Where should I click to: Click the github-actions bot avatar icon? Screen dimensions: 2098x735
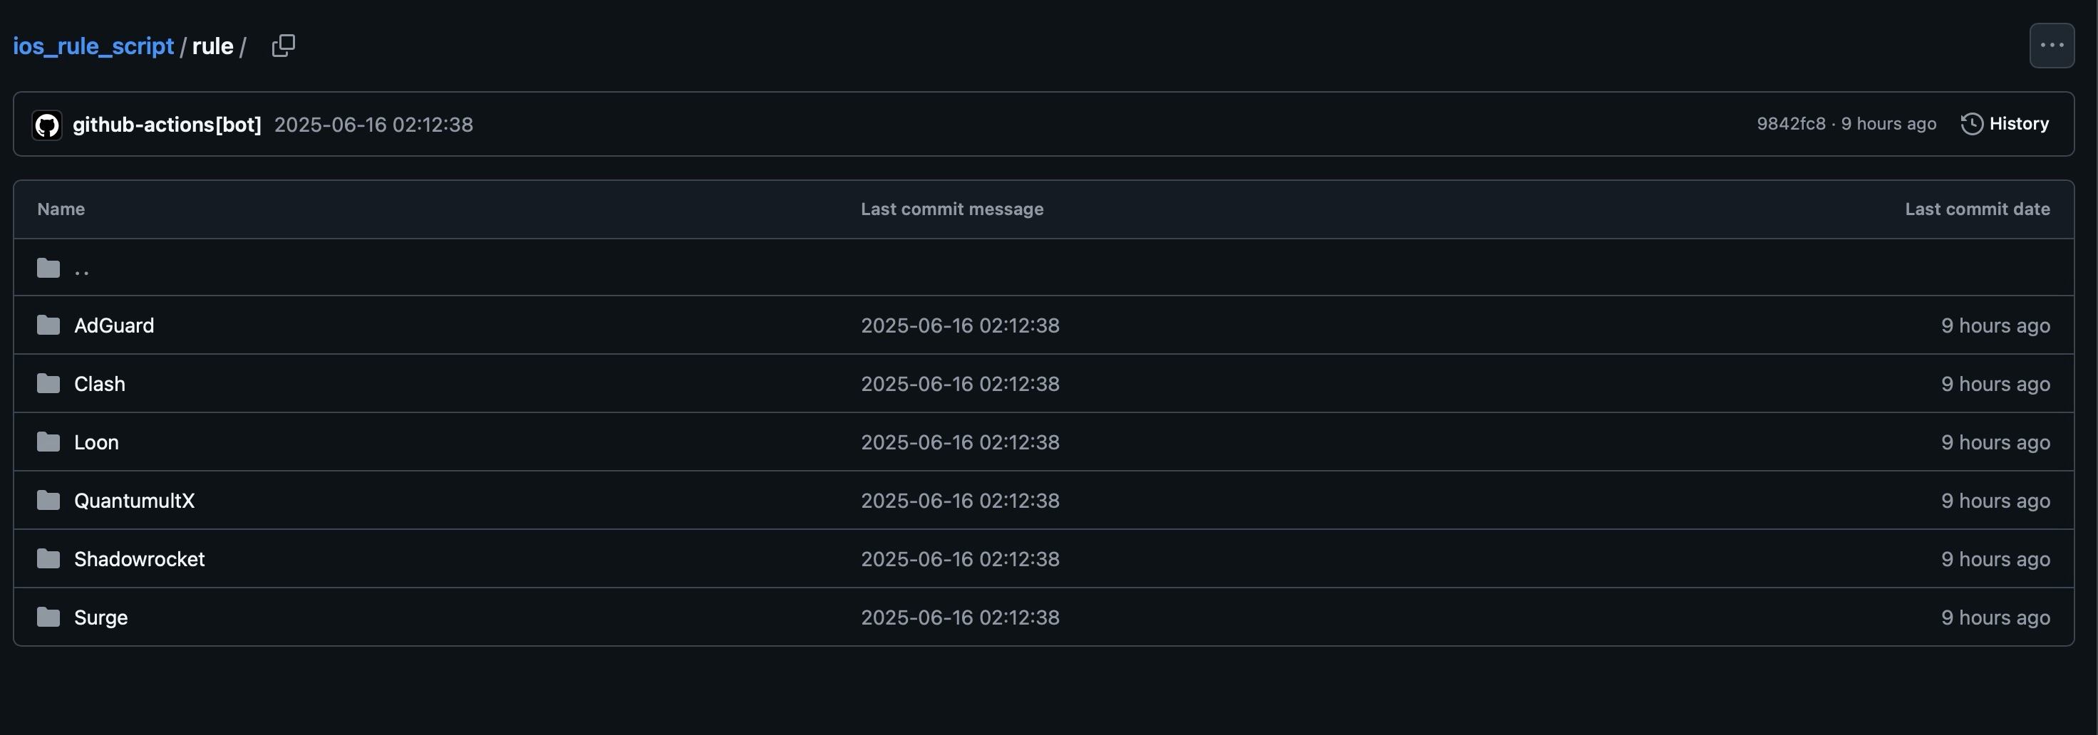point(47,125)
